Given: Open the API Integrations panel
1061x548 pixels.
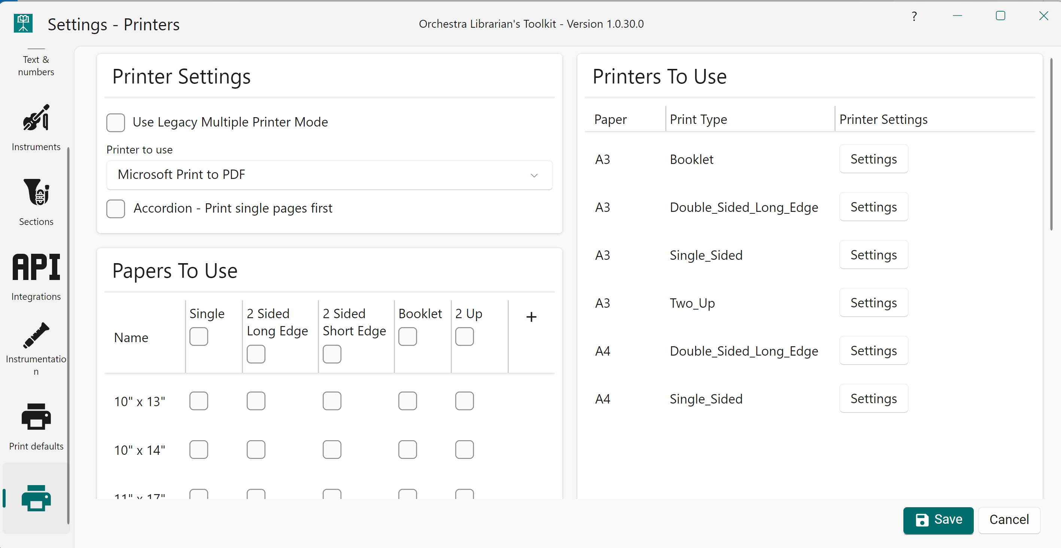Looking at the screenshot, I should click(x=36, y=267).
